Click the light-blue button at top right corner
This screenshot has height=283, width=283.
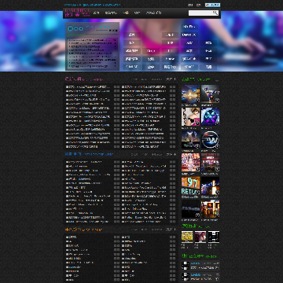click(212, 5)
